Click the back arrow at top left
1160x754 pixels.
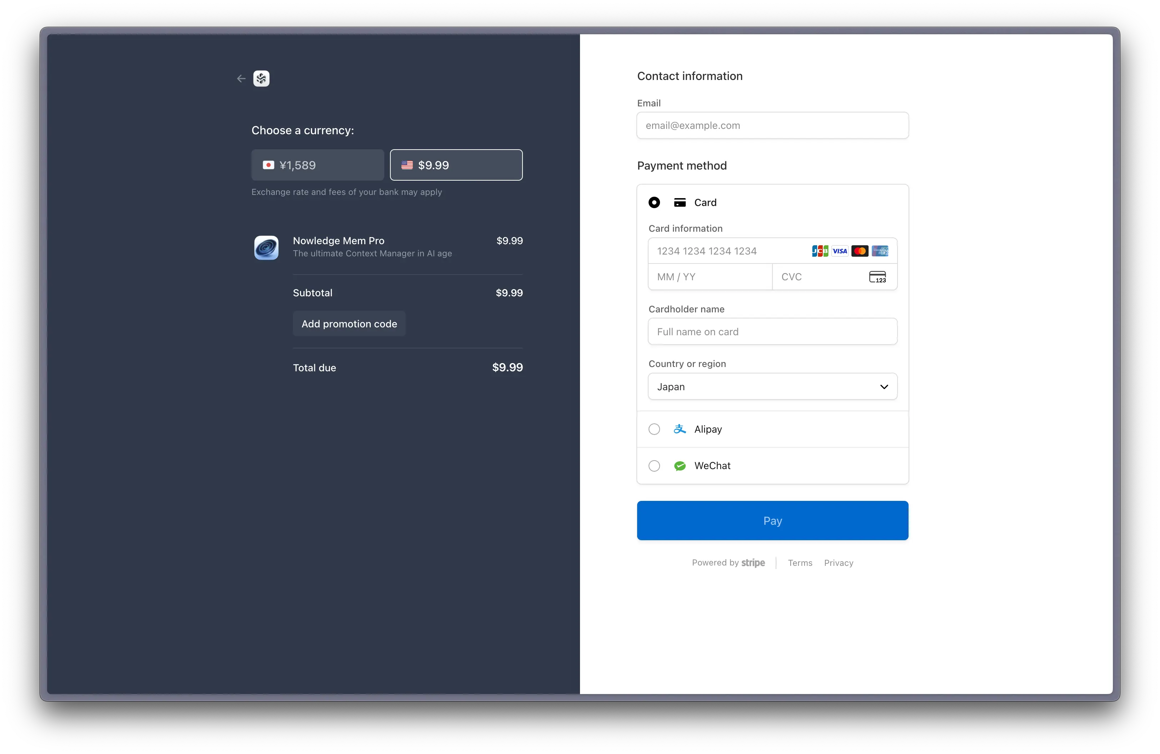coord(241,79)
